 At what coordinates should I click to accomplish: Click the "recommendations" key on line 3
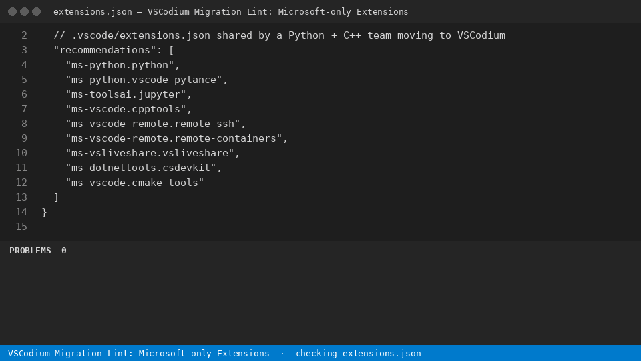105,50
